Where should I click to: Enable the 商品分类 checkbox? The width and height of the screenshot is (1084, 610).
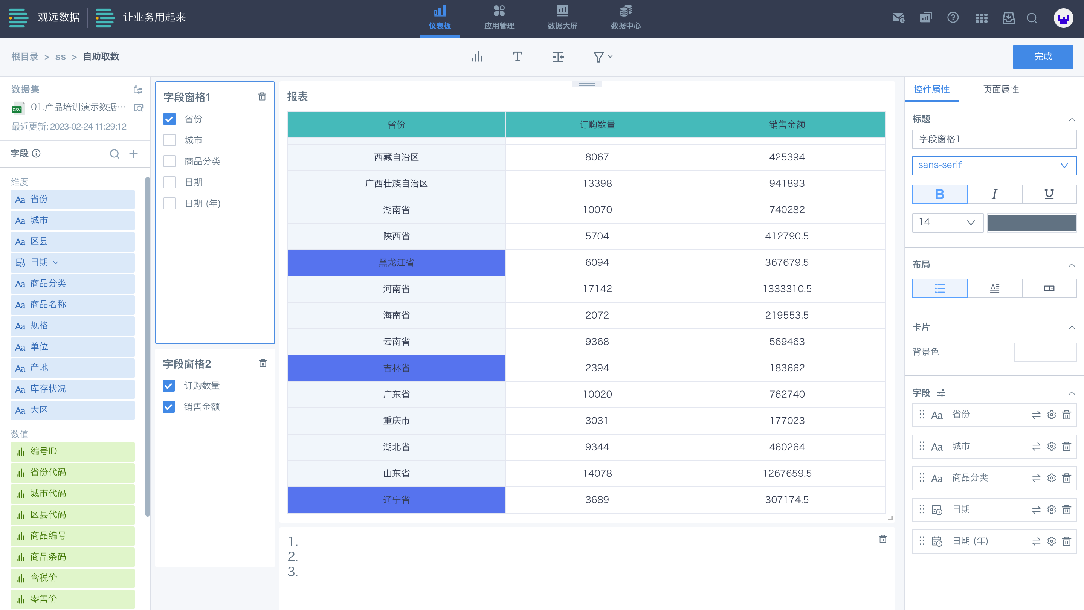pos(169,161)
